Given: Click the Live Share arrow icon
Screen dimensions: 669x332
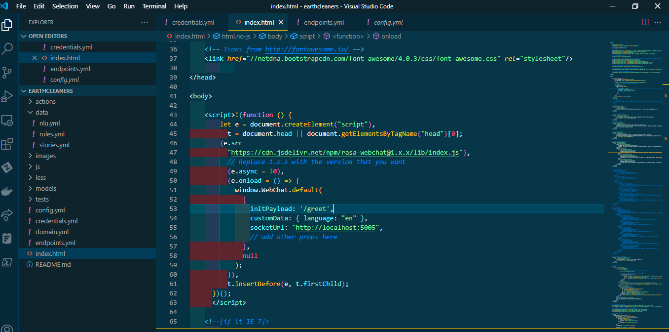Looking at the screenshot, I should tap(7, 215).
